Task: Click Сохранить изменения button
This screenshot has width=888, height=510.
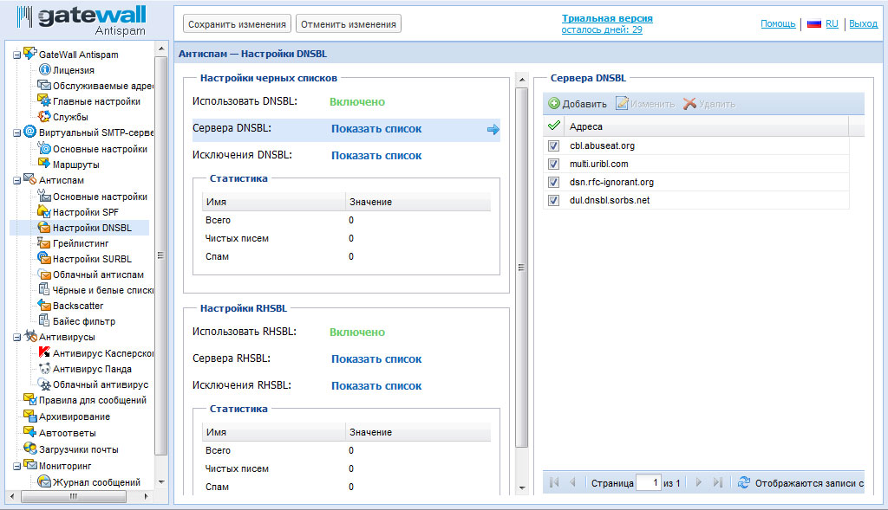Action: pyautogui.click(x=237, y=24)
